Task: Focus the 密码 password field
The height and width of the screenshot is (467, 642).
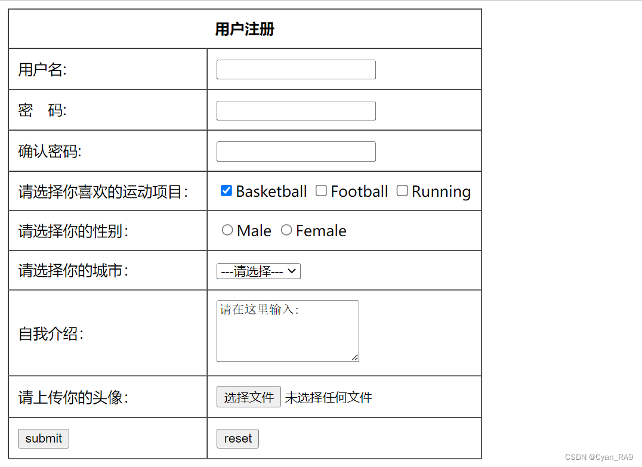Action: click(x=296, y=111)
